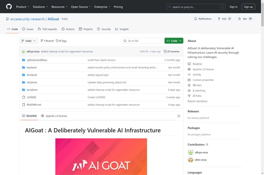This screenshot has width=264, height=175.
Task: Switch to Apache-2.0 license tab
Action: point(54,116)
